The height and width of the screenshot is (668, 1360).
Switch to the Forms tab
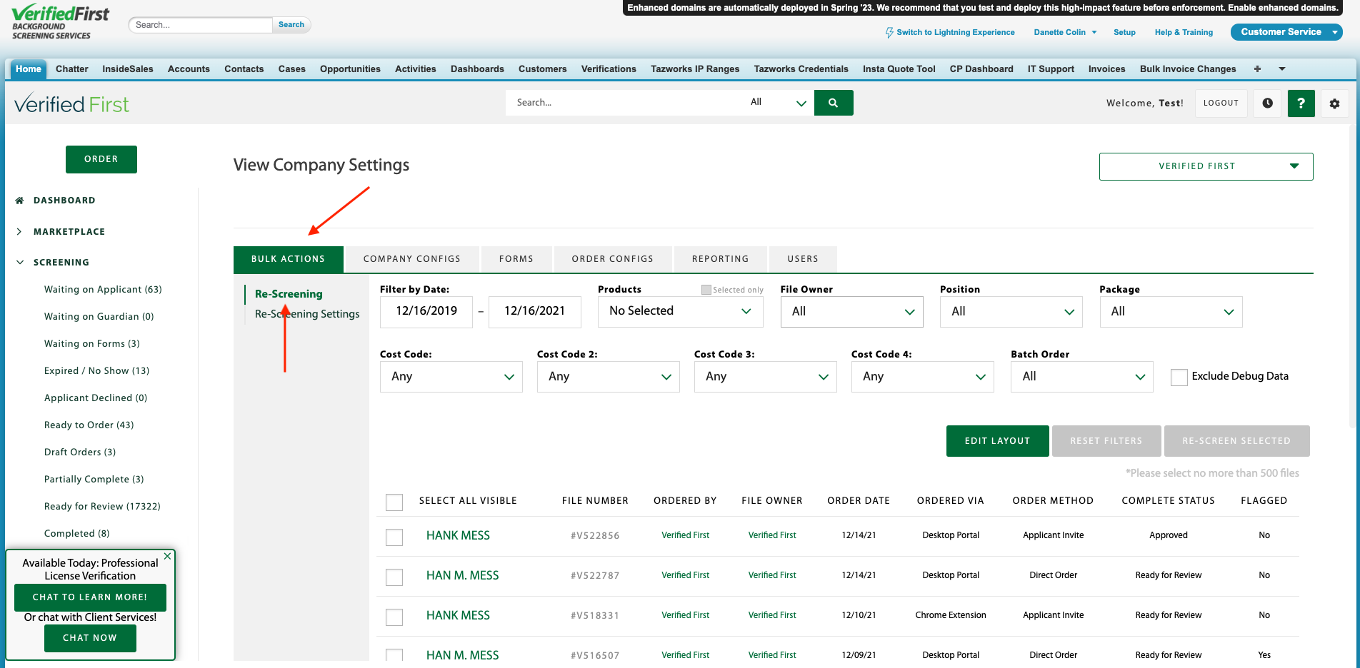point(516,259)
